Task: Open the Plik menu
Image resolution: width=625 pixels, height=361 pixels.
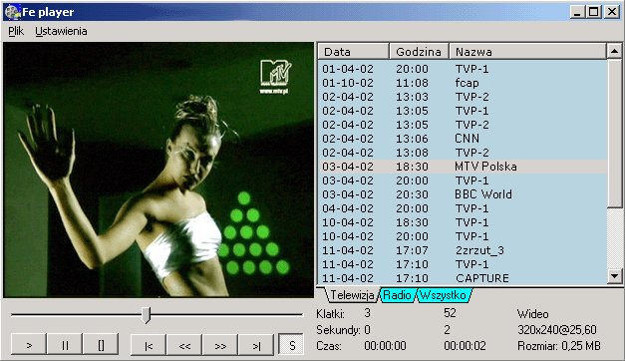Action: (x=16, y=31)
